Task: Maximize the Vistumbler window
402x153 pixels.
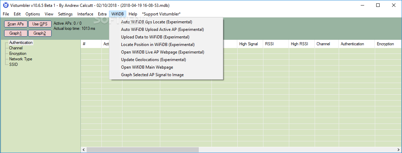Action: [378, 5]
